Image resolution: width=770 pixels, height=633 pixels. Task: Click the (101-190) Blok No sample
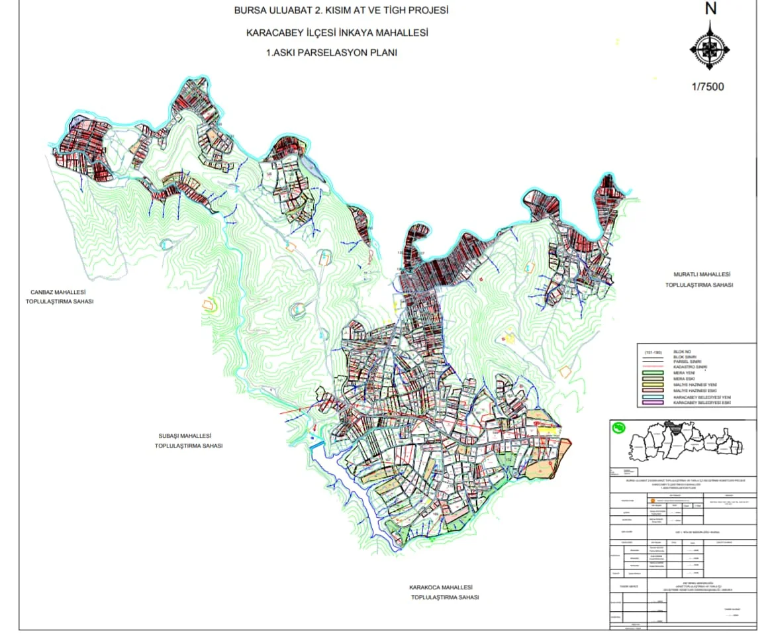(x=653, y=351)
